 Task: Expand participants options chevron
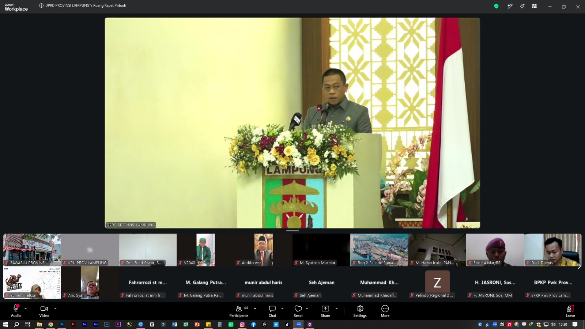tap(255, 309)
